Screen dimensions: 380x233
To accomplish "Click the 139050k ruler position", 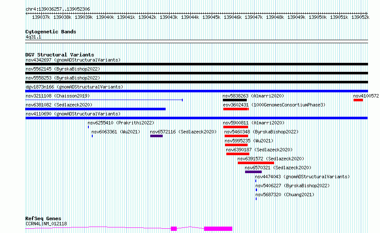I will point(318,17).
